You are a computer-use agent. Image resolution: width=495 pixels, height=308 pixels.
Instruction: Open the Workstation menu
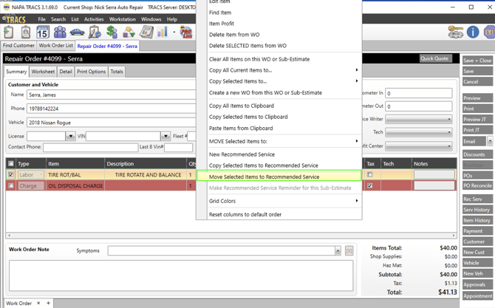[122, 19]
